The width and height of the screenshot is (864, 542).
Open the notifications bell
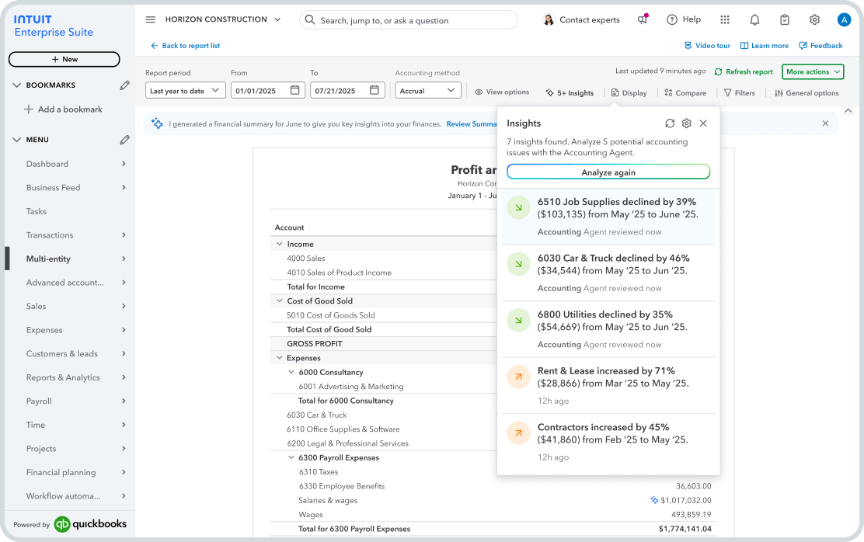(754, 19)
